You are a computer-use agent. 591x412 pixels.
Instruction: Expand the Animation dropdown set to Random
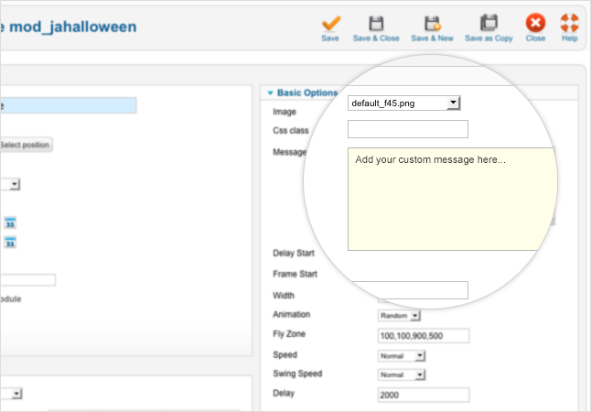(x=400, y=315)
